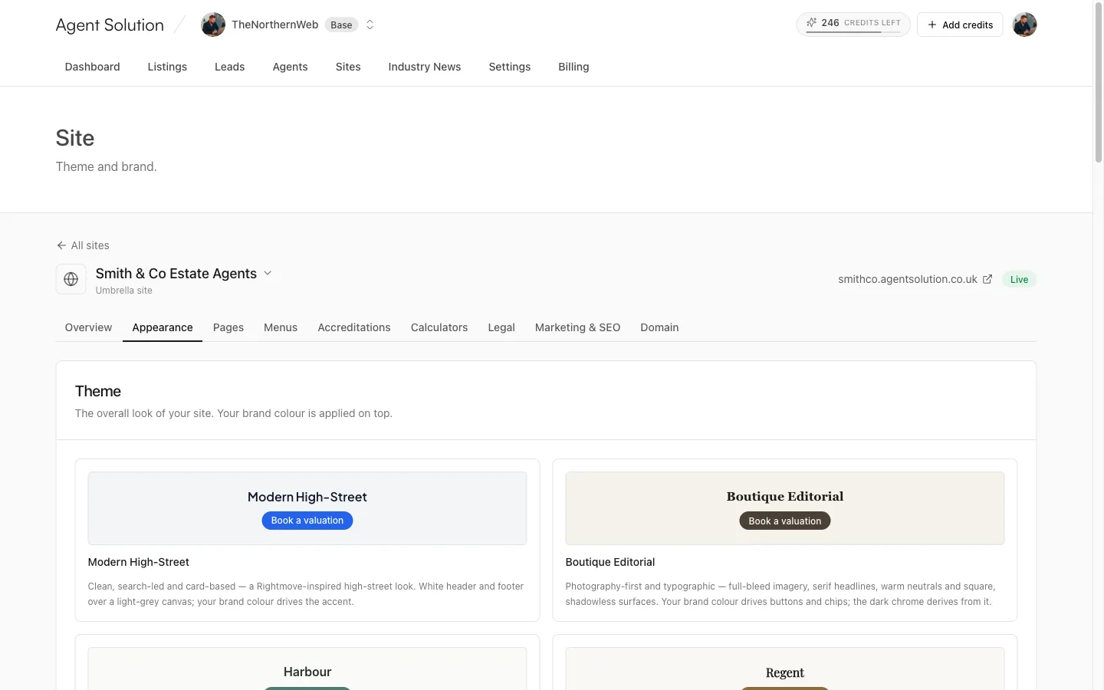Image resolution: width=1104 pixels, height=690 pixels.
Task: Choose the Regent theme preview
Action: coord(785,667)
